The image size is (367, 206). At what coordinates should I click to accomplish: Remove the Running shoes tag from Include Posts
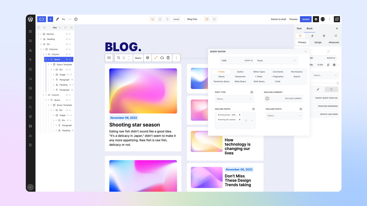[240, 115]
